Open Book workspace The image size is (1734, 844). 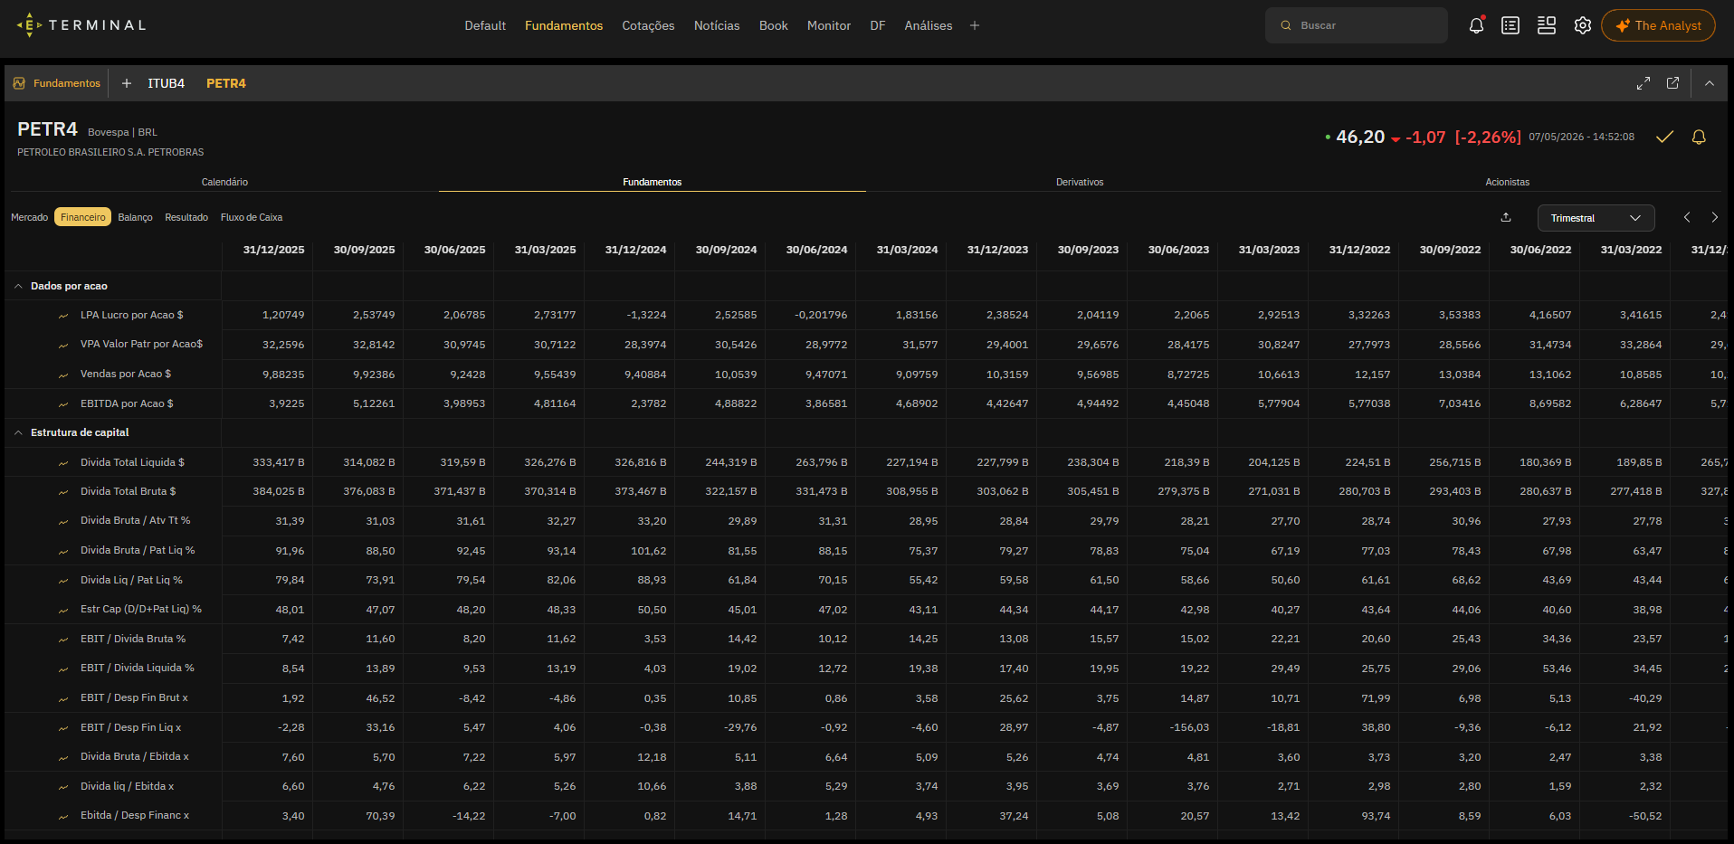tap(774, 25)
